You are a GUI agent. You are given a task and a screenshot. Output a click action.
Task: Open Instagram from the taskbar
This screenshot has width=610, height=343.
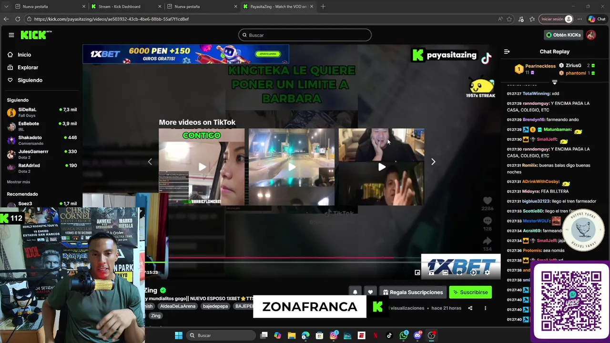click(334, 335)
